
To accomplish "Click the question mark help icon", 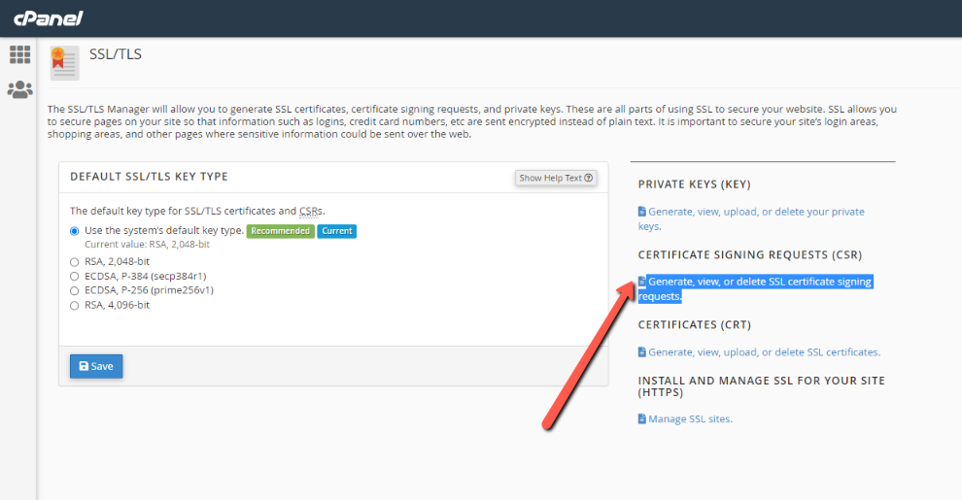I will tap(588, 178).
